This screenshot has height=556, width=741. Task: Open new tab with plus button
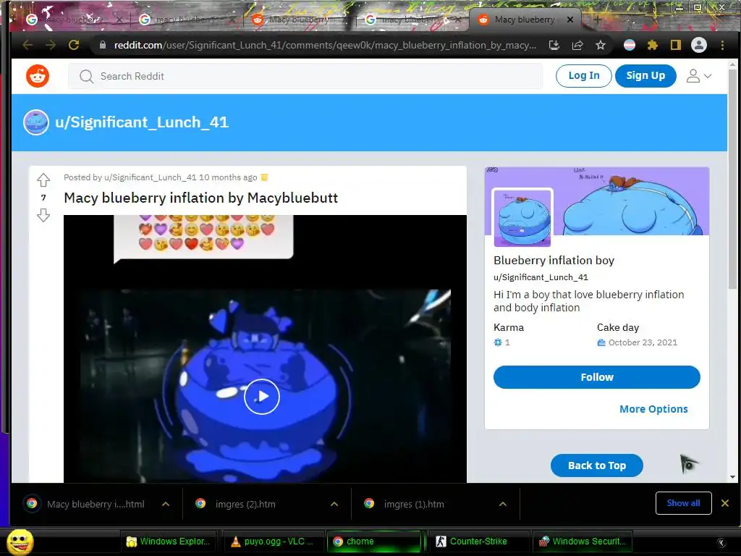click(597, 20)
